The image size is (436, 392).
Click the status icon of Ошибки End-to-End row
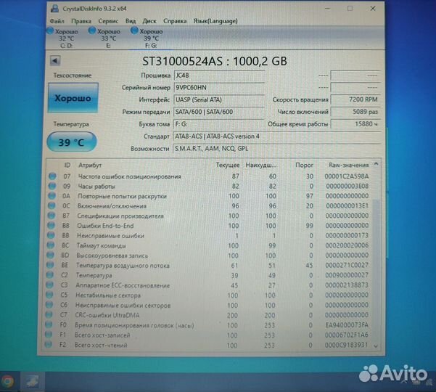[51, 226]
